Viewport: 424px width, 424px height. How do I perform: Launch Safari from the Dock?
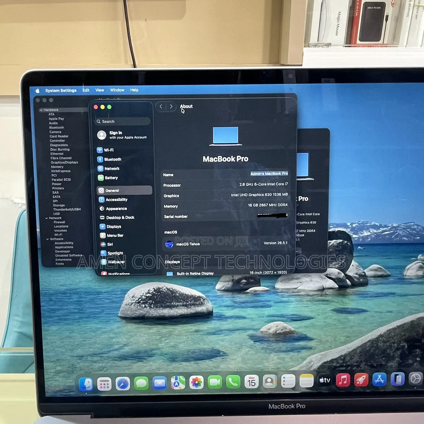(123, 383)
